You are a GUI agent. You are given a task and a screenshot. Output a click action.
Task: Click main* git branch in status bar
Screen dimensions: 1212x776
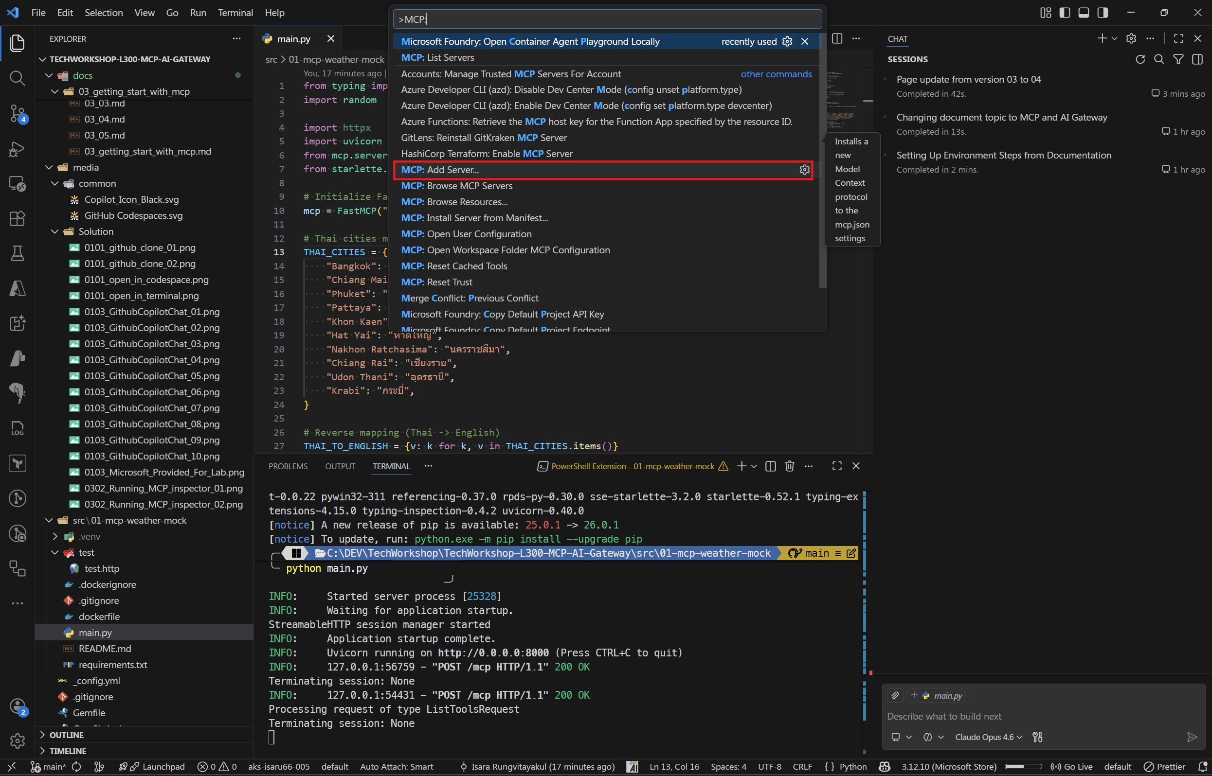(48, 766)
